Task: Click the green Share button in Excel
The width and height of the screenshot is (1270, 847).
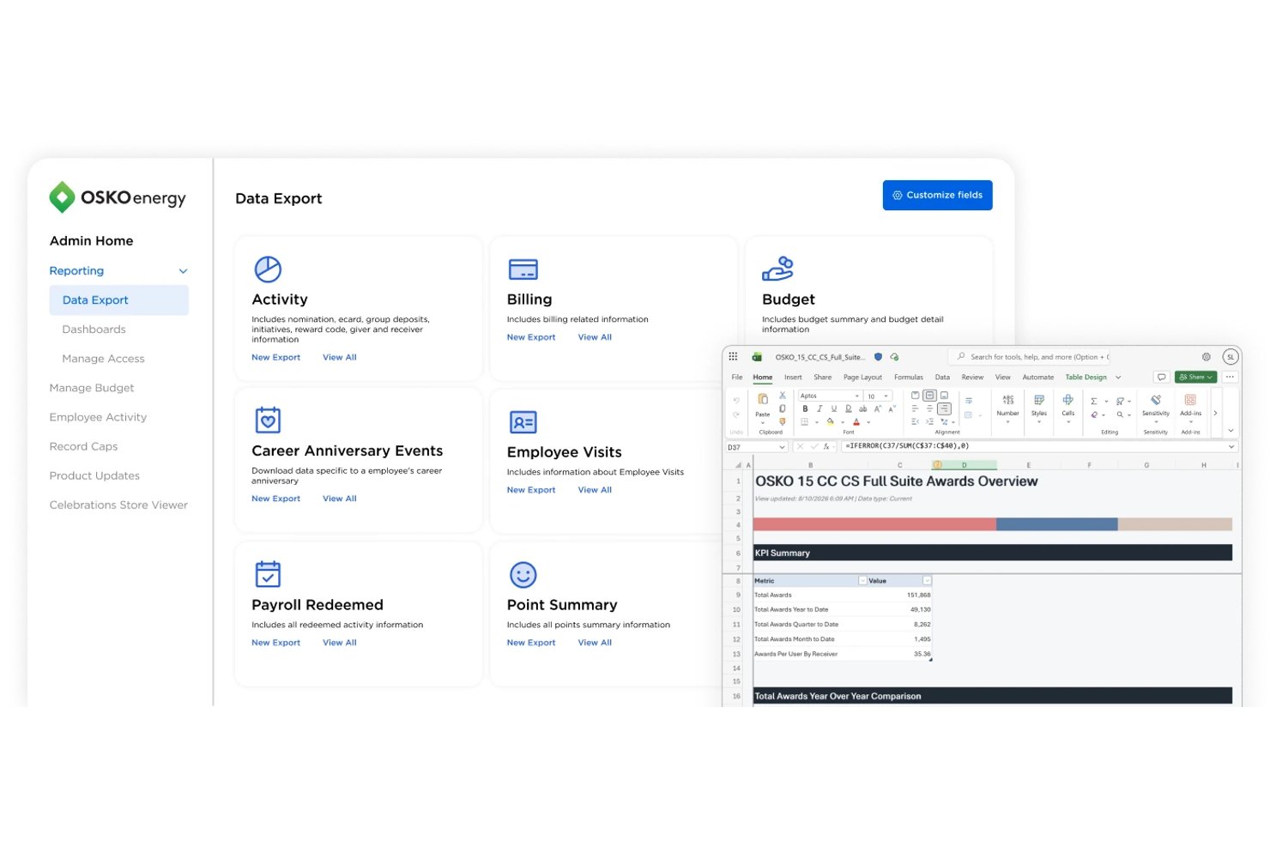Action: [x=1196, y=377]
